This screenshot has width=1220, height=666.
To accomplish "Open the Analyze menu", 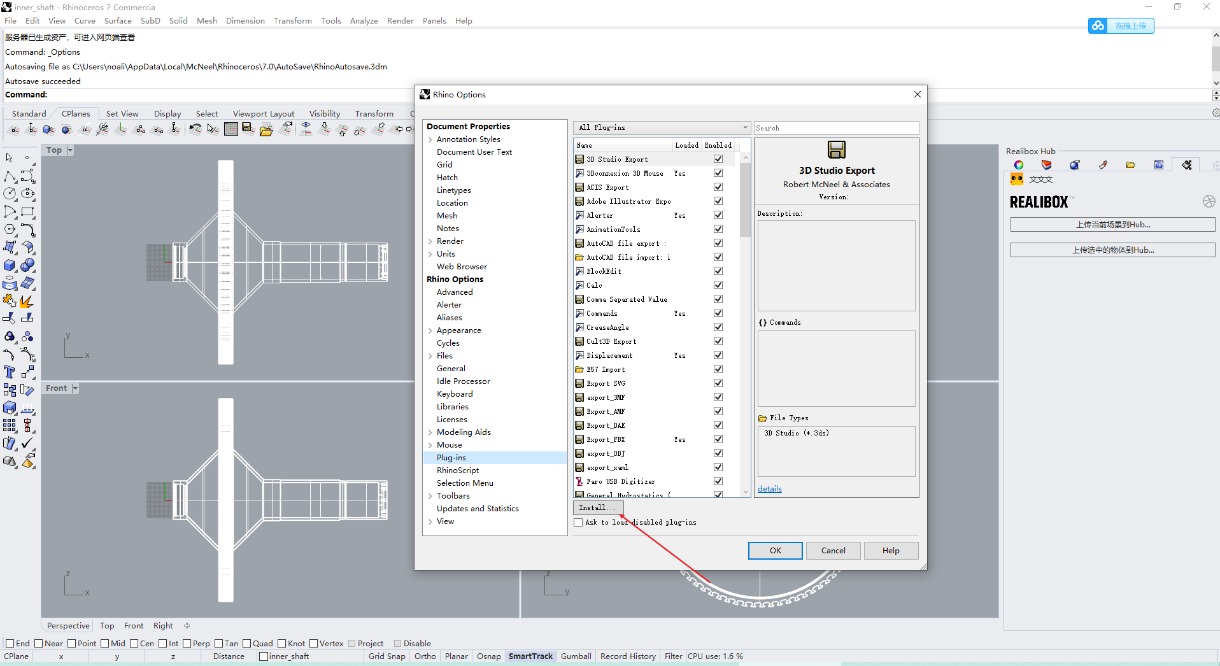I will pos(364,21).
